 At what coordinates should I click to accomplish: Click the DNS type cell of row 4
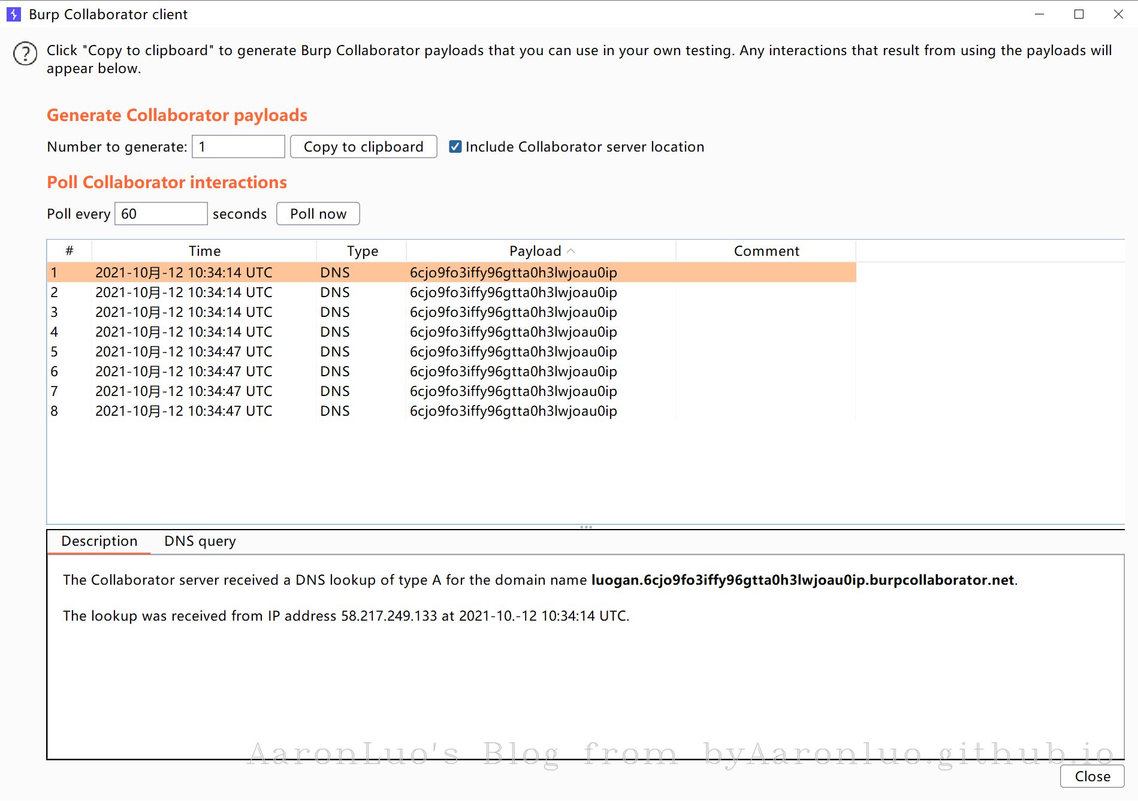[x=362, y=332]
